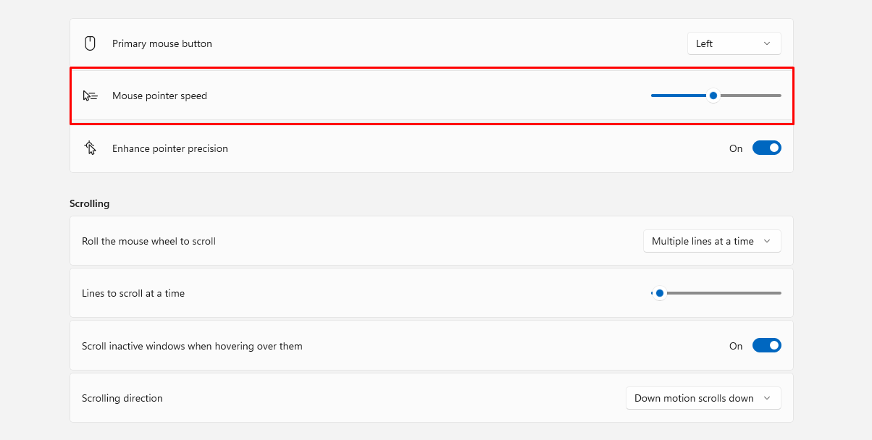Click the mouse icon beside Primary mouse button

pos(90,43)
